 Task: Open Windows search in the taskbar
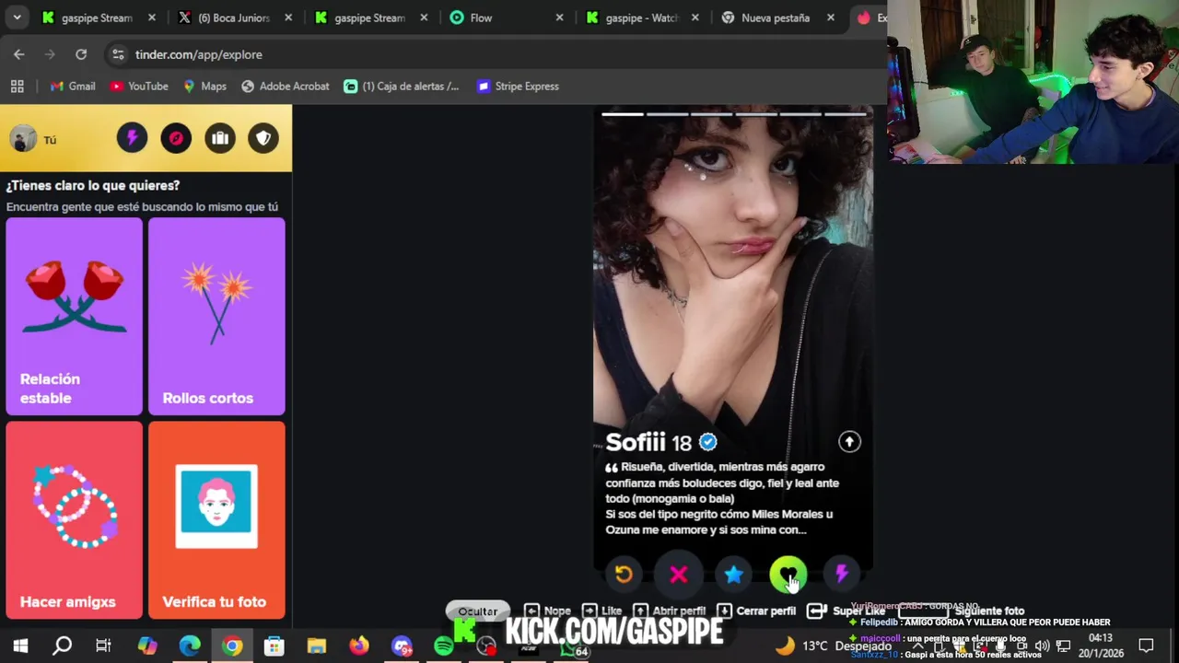point(62,646)
